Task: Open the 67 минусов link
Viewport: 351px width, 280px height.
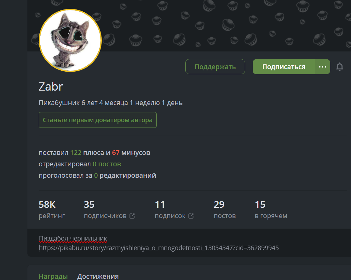Action: (x=131, y=152)
